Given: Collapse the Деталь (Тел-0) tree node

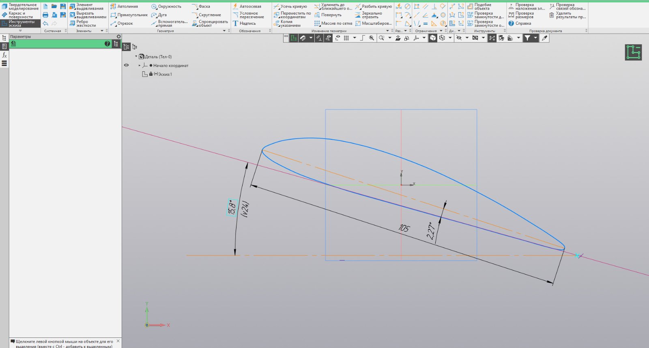Looking at the screenshot, I should [136, 56].
